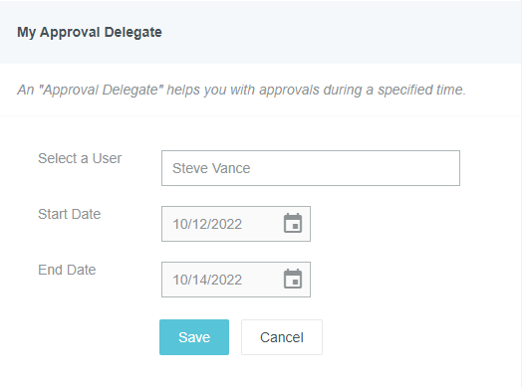The image size is (522, 387).
Task: Open the End Date calendar picker icon
Action: (x=293, y=279)
